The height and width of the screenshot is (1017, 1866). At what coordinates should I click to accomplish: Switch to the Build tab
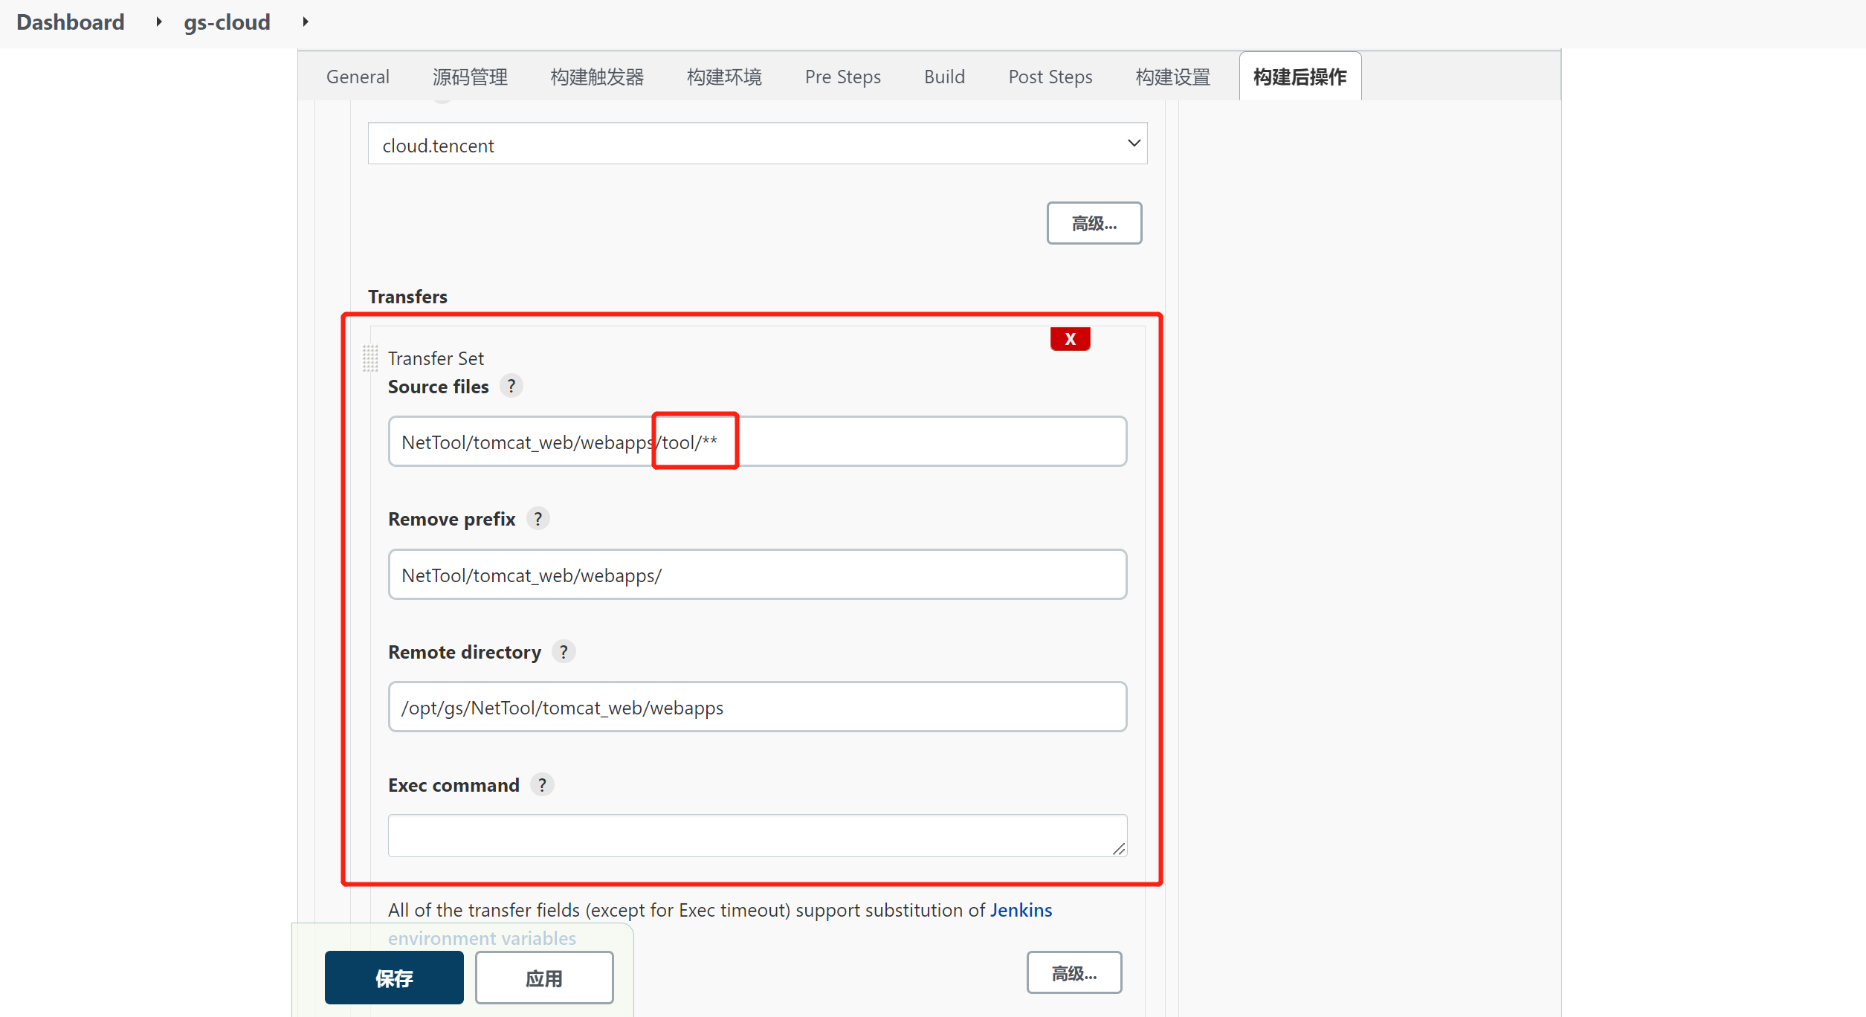click(x=944, y=77)
